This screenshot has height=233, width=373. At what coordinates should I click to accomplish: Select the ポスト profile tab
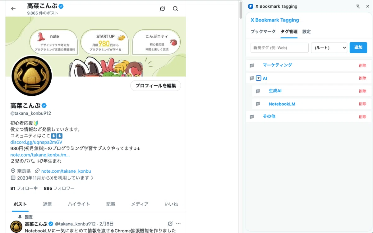[x=20, y=204]
